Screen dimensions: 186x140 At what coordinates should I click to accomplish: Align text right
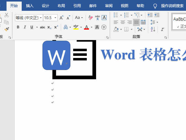(129, 22)
